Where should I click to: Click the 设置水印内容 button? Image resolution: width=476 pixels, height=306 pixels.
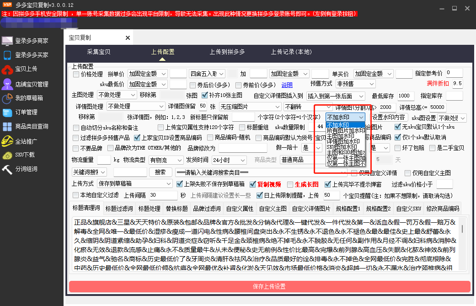(x=388, y=117)
